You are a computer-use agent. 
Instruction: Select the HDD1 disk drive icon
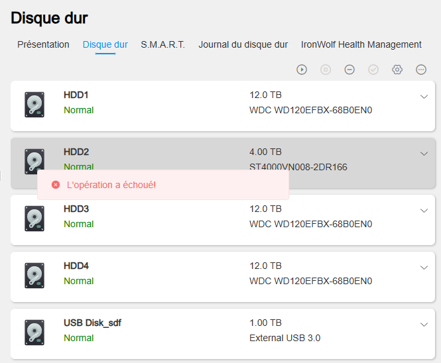tap(34, 105)
